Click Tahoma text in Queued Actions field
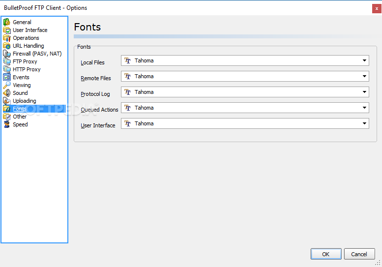Viewport: 382px width, 267px height. [x=144, y=108]
